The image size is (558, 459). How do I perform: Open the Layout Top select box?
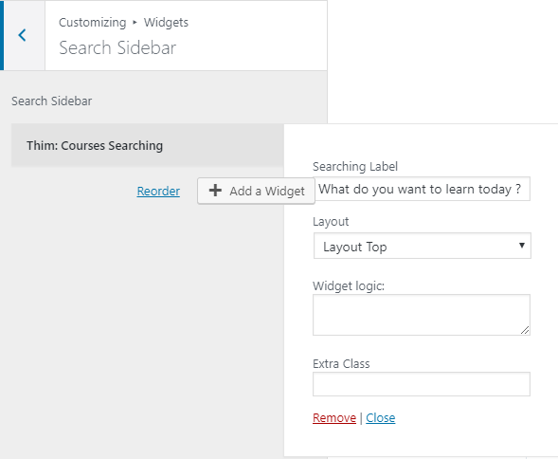[x=423, y=246]
